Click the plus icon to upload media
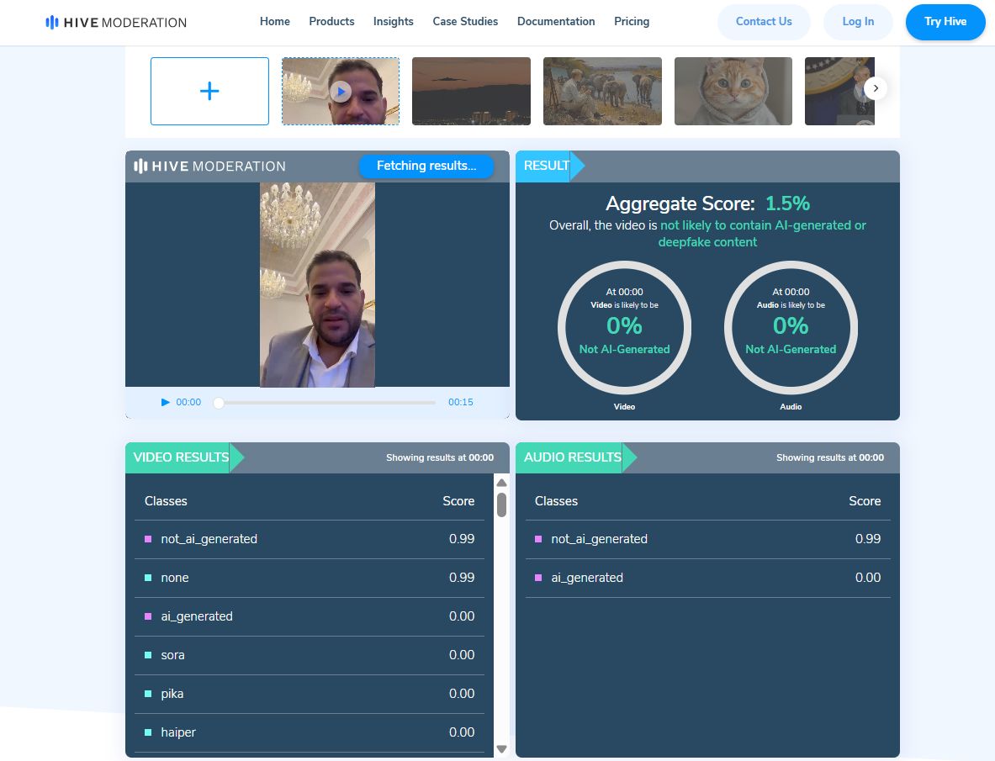This screenshot has height=761, width=995. [209, 92]
